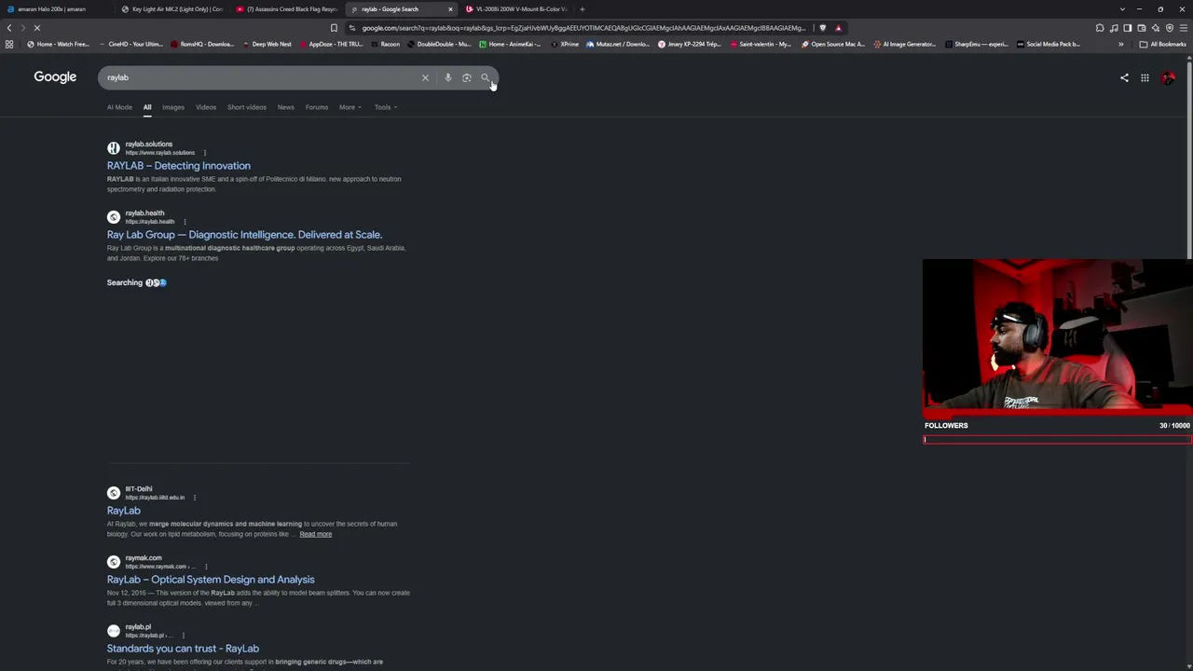Switch to AI Mode tab
Viewport: 1193px width, 671px height.
119,107
